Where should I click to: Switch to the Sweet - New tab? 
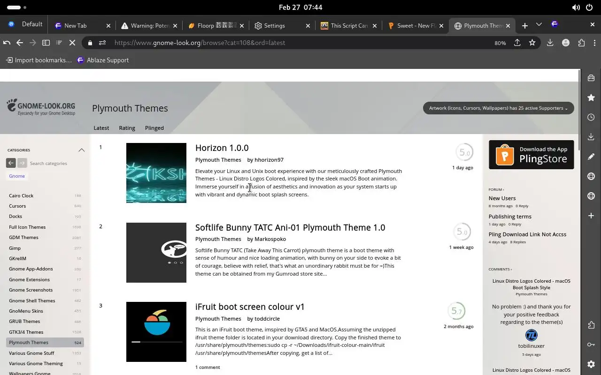tap(416, 25)
